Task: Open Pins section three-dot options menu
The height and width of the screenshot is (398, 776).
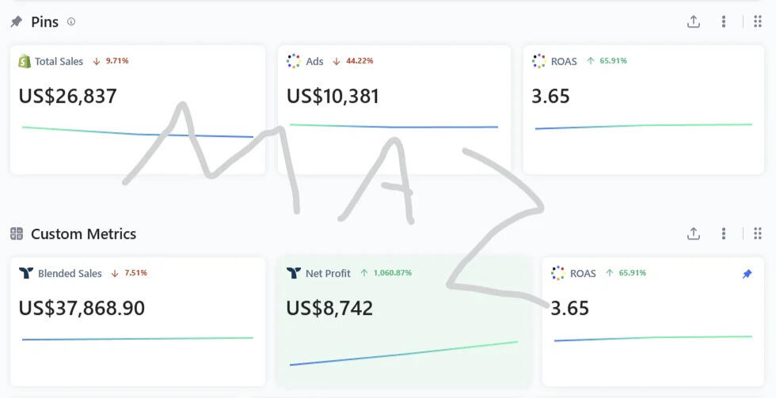Action: pyautogui.click(x=724, y=21)
